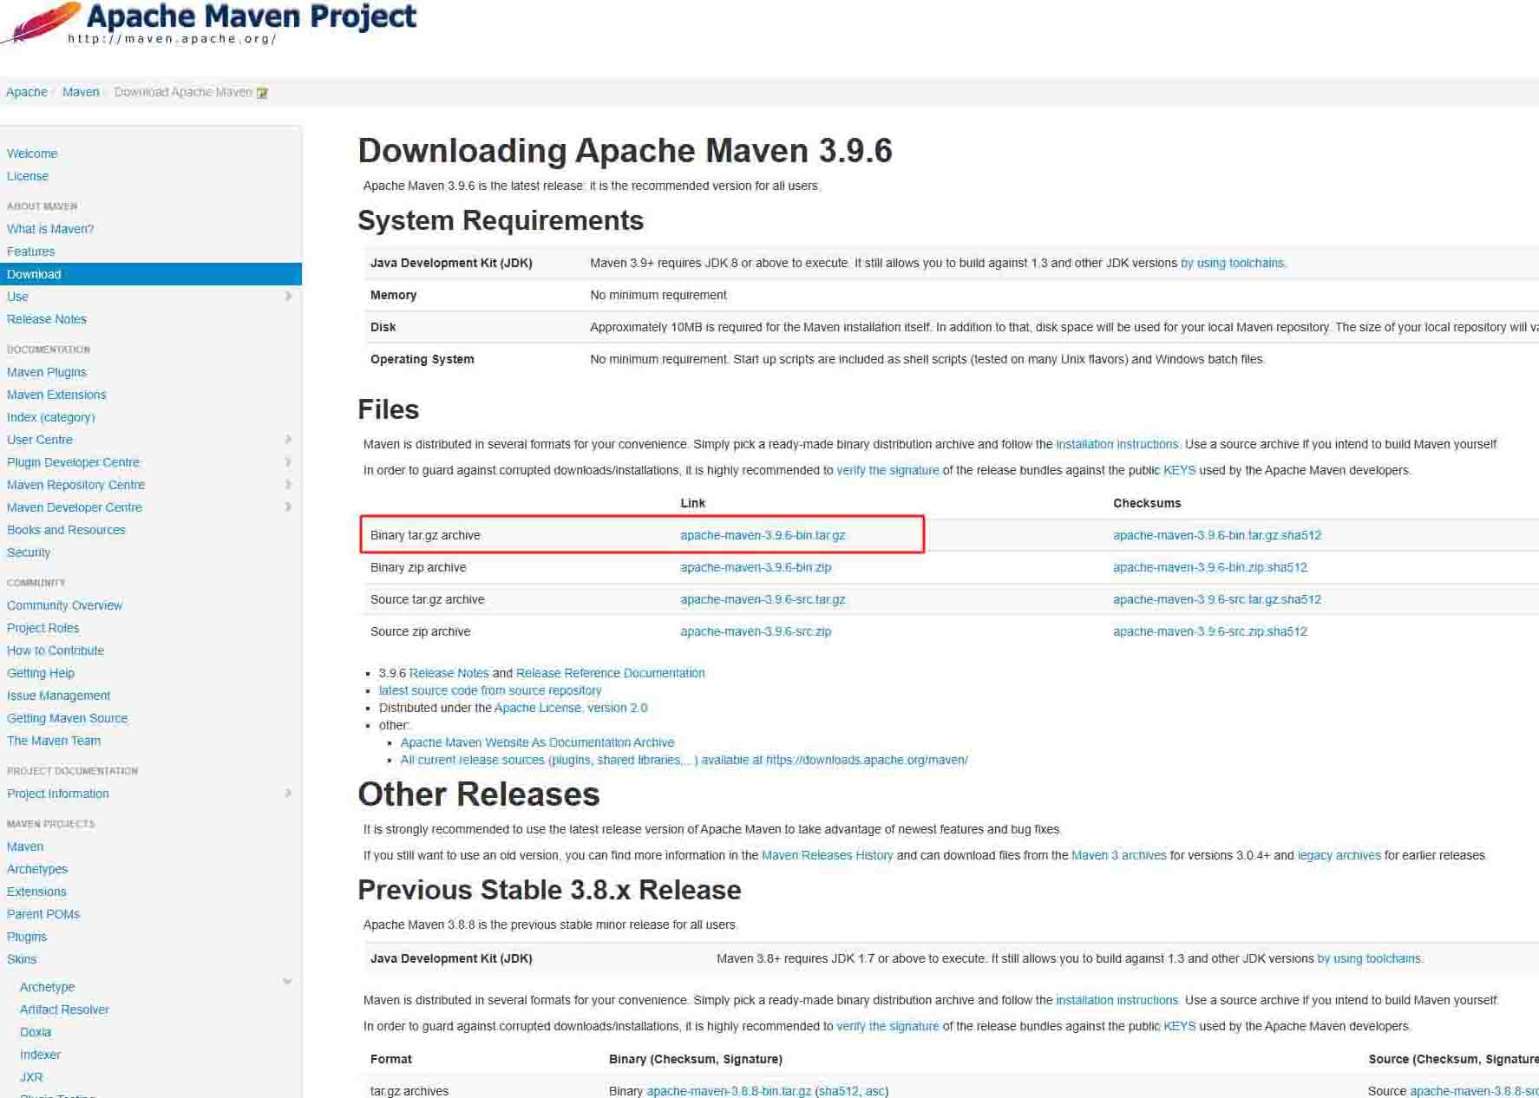Open apache-maven-3.9.6-src.tar.gz.sha512 checksum

(1217, 599)
